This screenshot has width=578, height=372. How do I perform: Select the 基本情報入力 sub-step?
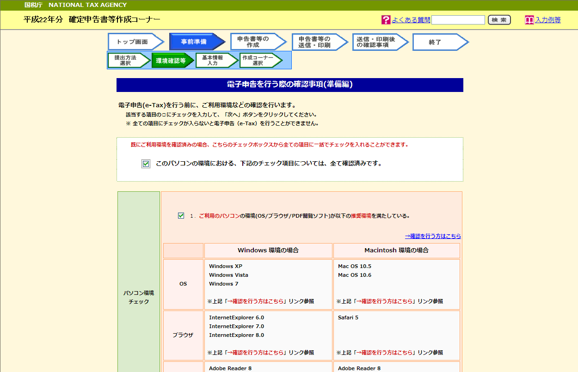pos(216,60)
